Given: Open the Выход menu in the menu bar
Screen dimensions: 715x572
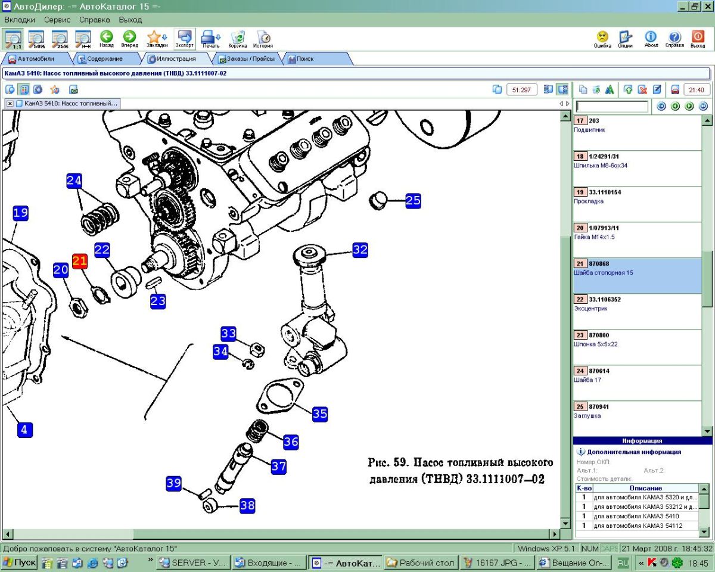Looking at the screenshot, I should [130, 20].
